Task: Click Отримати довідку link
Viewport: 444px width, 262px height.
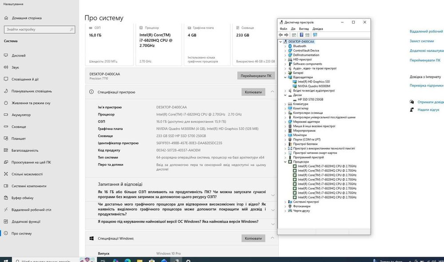Action: pyautogui.click(x=430, y=102)
